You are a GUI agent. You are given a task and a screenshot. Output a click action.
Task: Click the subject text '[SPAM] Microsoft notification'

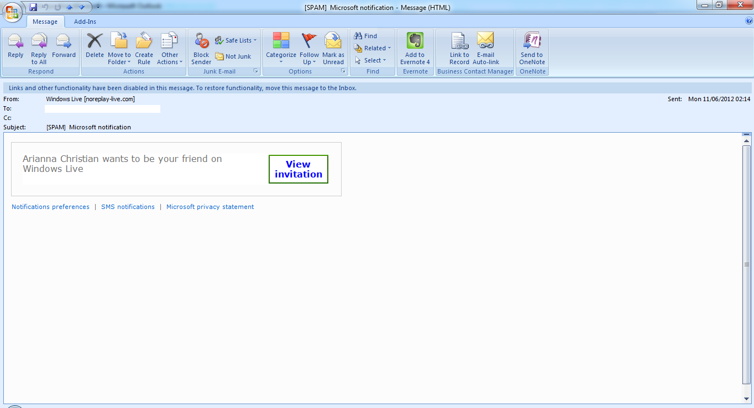click(89, 127)
